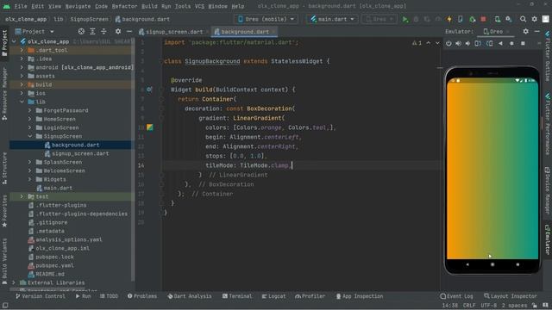The width and height of the screenshot is (552, 310).
Task: Open Project panel options gear
Action: 118,32
